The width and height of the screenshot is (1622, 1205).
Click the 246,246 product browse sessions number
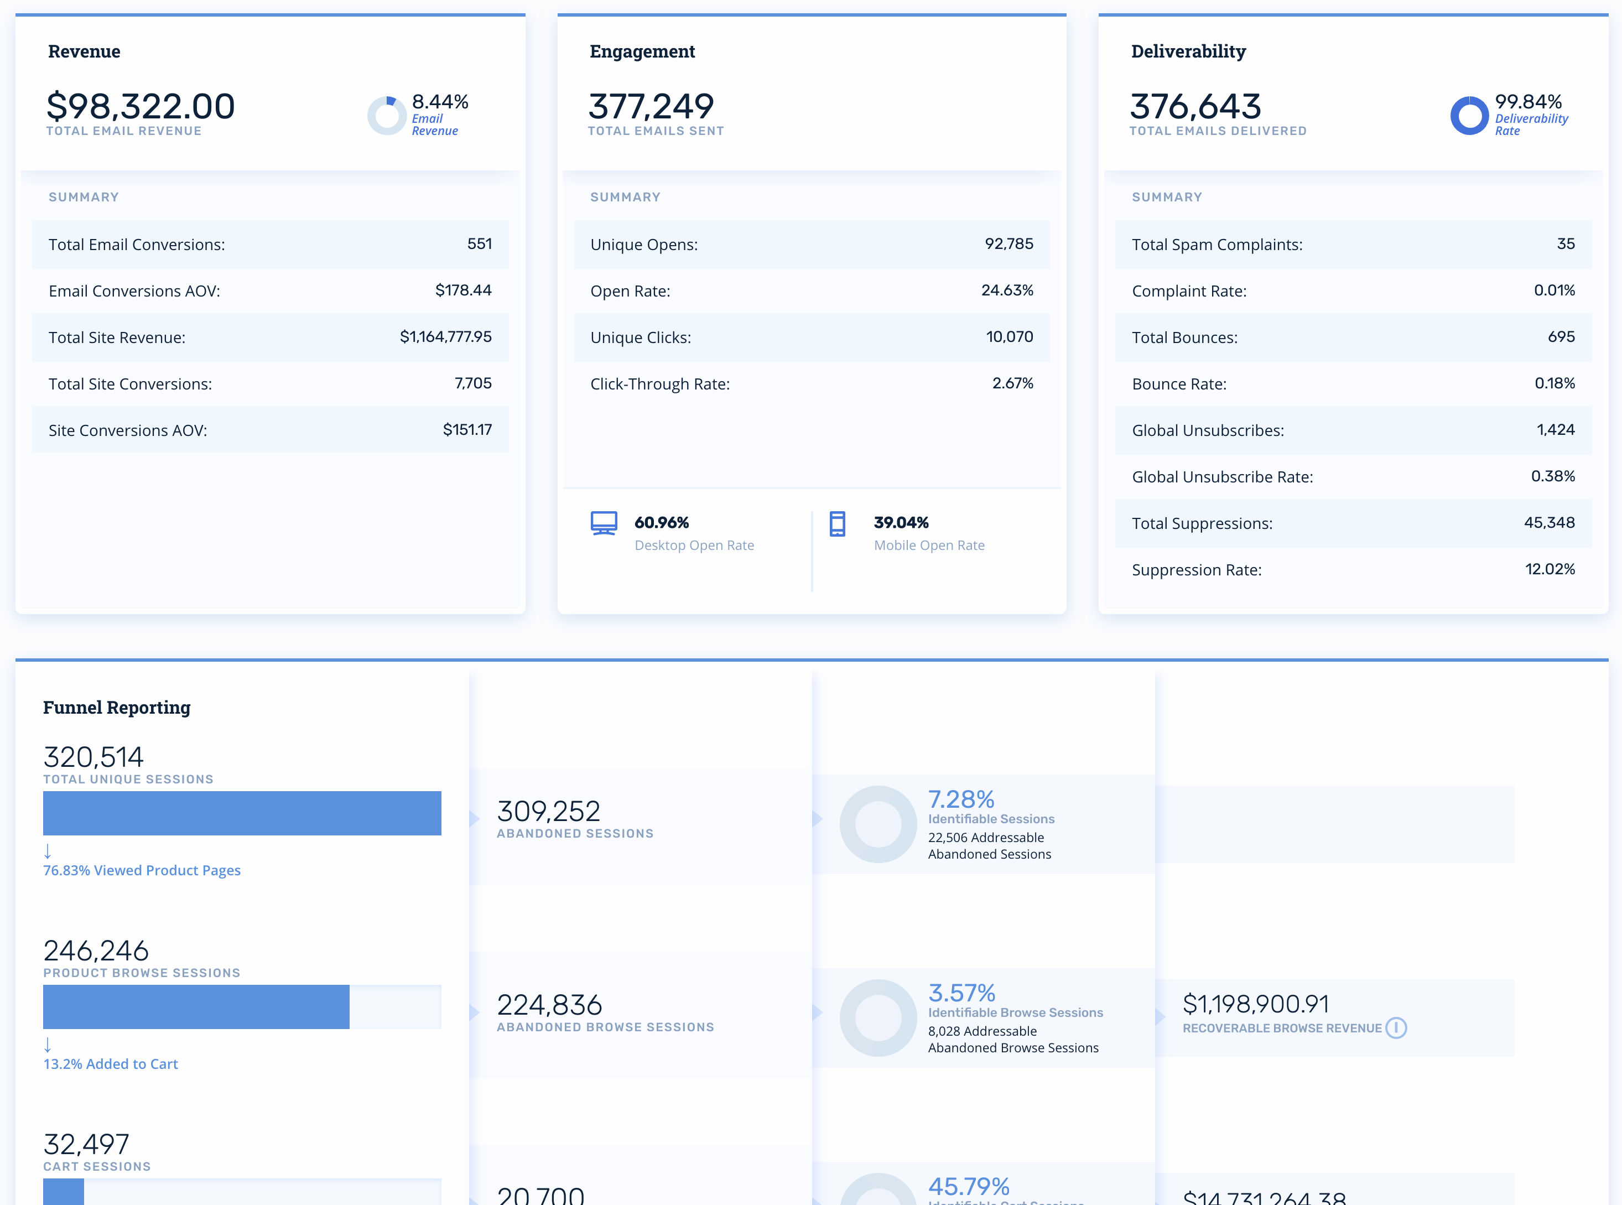coord(96,951)
